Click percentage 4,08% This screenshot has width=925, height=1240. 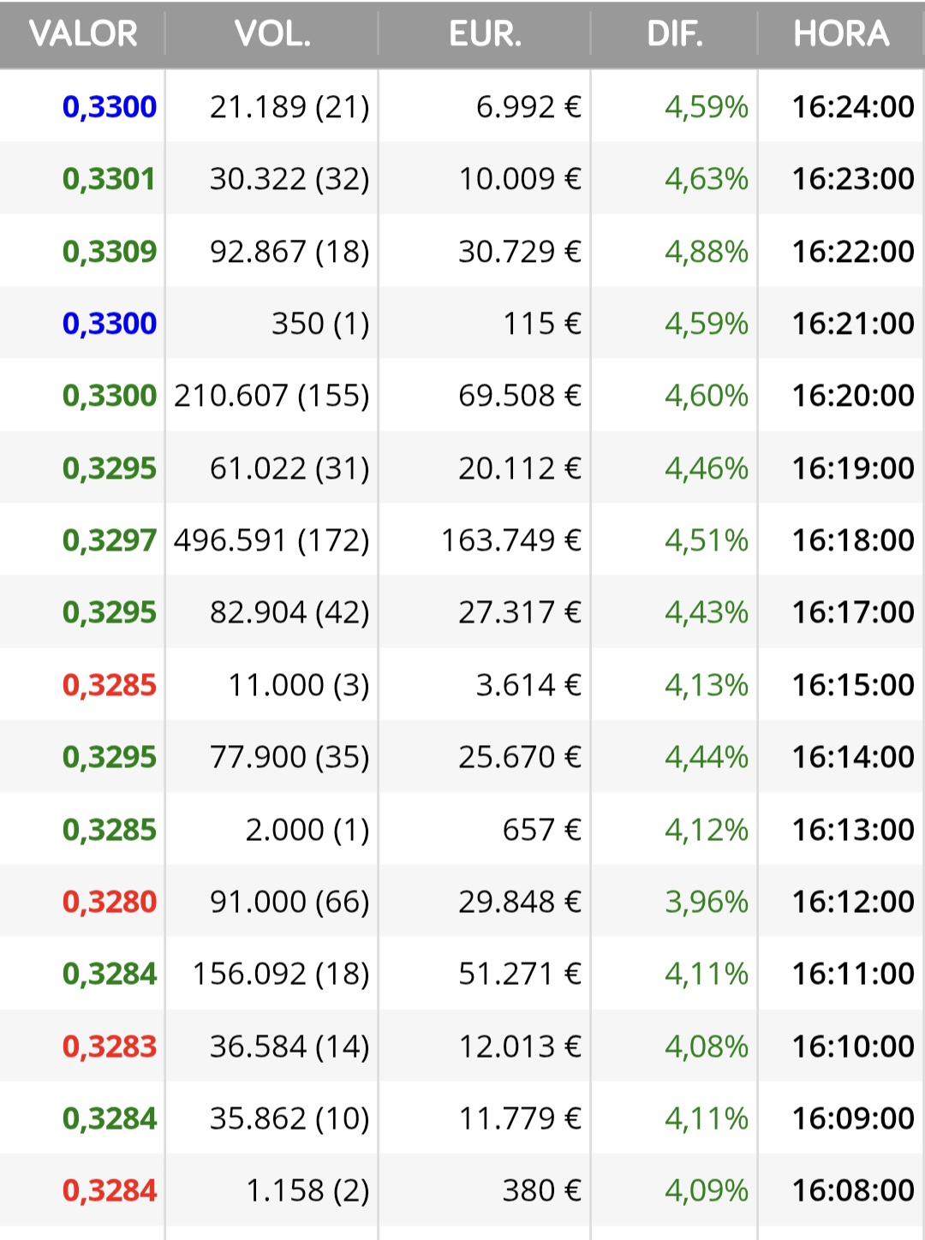click(707, 1046)
